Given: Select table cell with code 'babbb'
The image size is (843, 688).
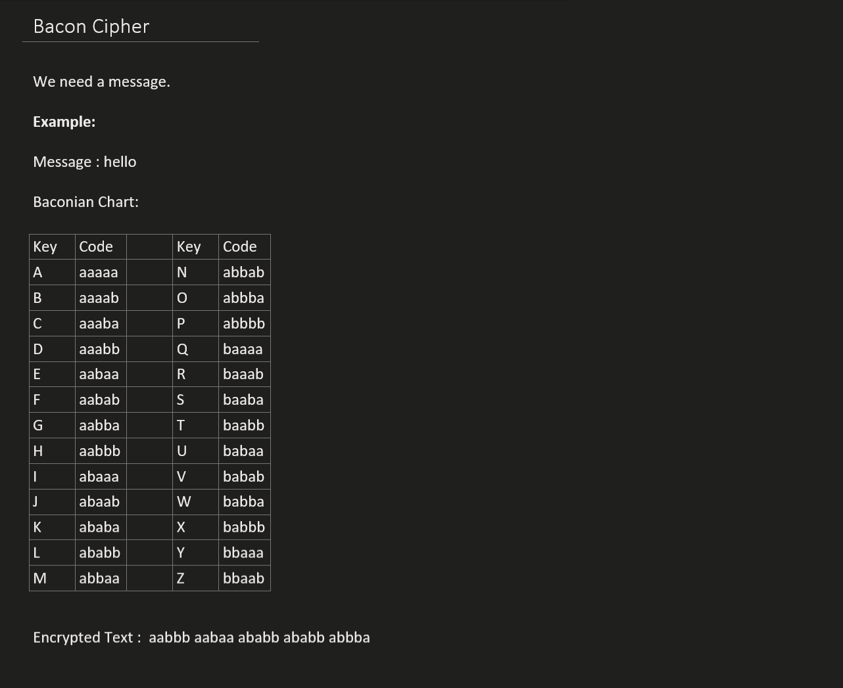Looking at the screenshot, I should pos(245,527).
